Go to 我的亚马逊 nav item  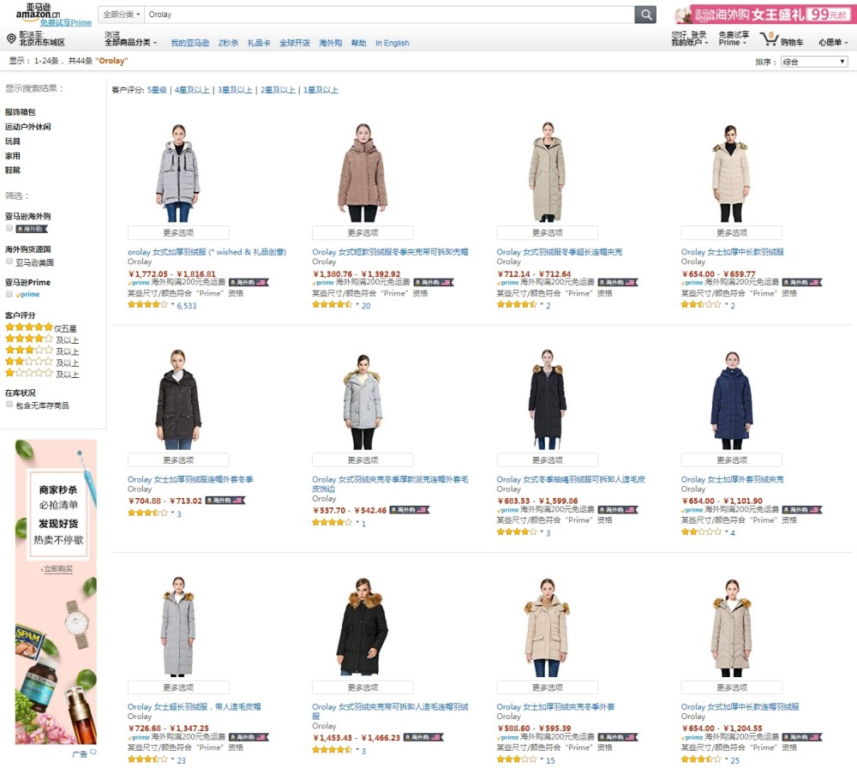[189, 43]
